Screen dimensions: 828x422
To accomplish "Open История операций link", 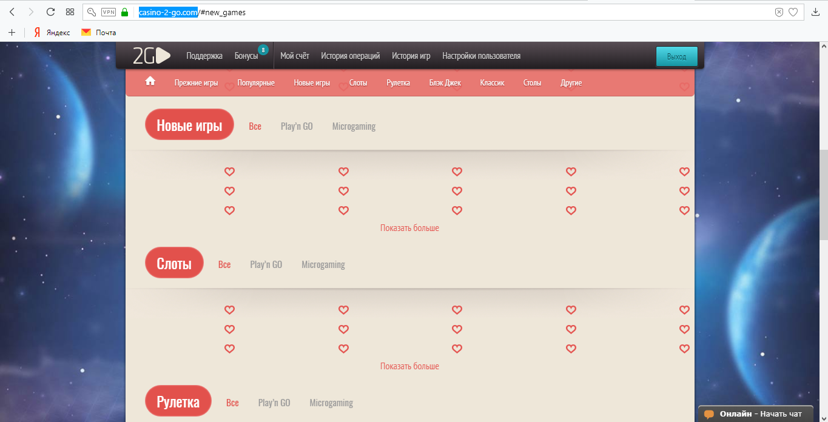I will [x=350, y=56].
